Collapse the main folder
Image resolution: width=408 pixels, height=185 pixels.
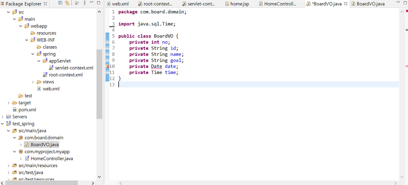(14, 19)
